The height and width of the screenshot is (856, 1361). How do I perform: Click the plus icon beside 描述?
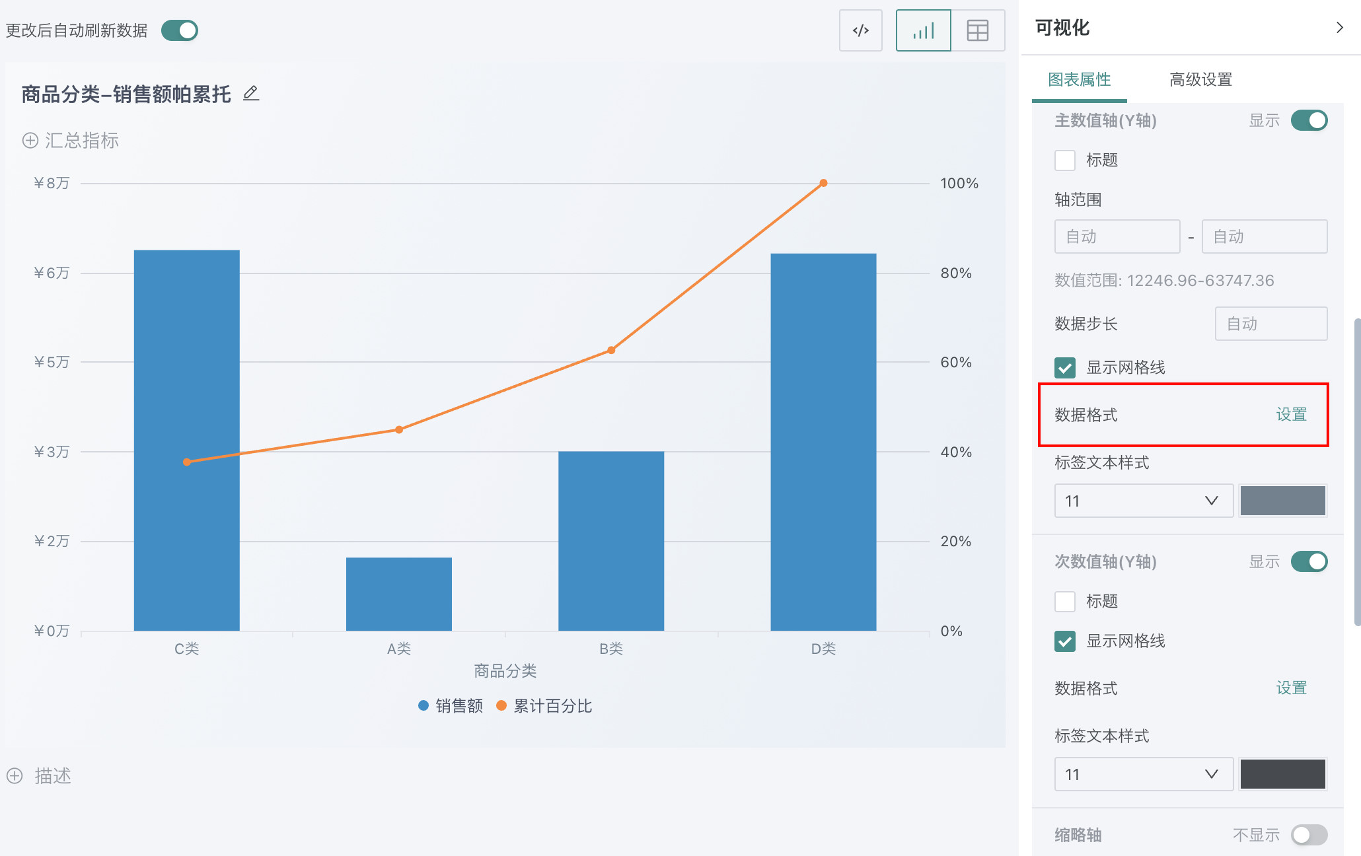15,775
